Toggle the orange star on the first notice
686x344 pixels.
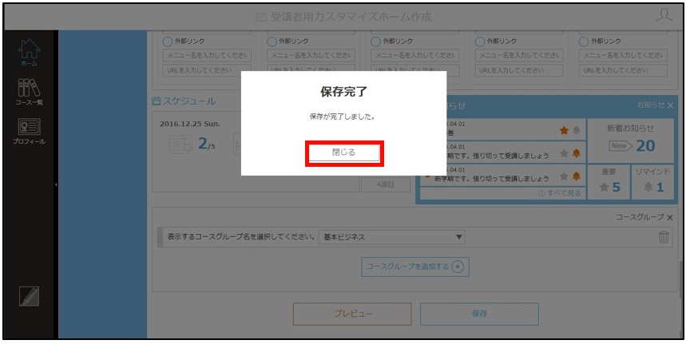click(564, 130)
